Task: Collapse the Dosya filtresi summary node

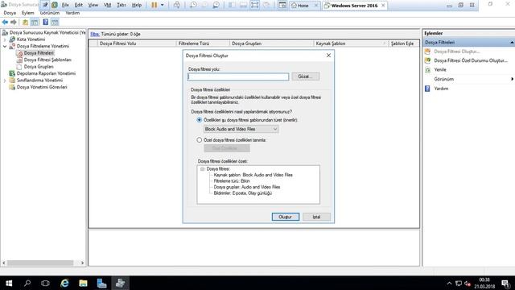Action: point(202,169)
